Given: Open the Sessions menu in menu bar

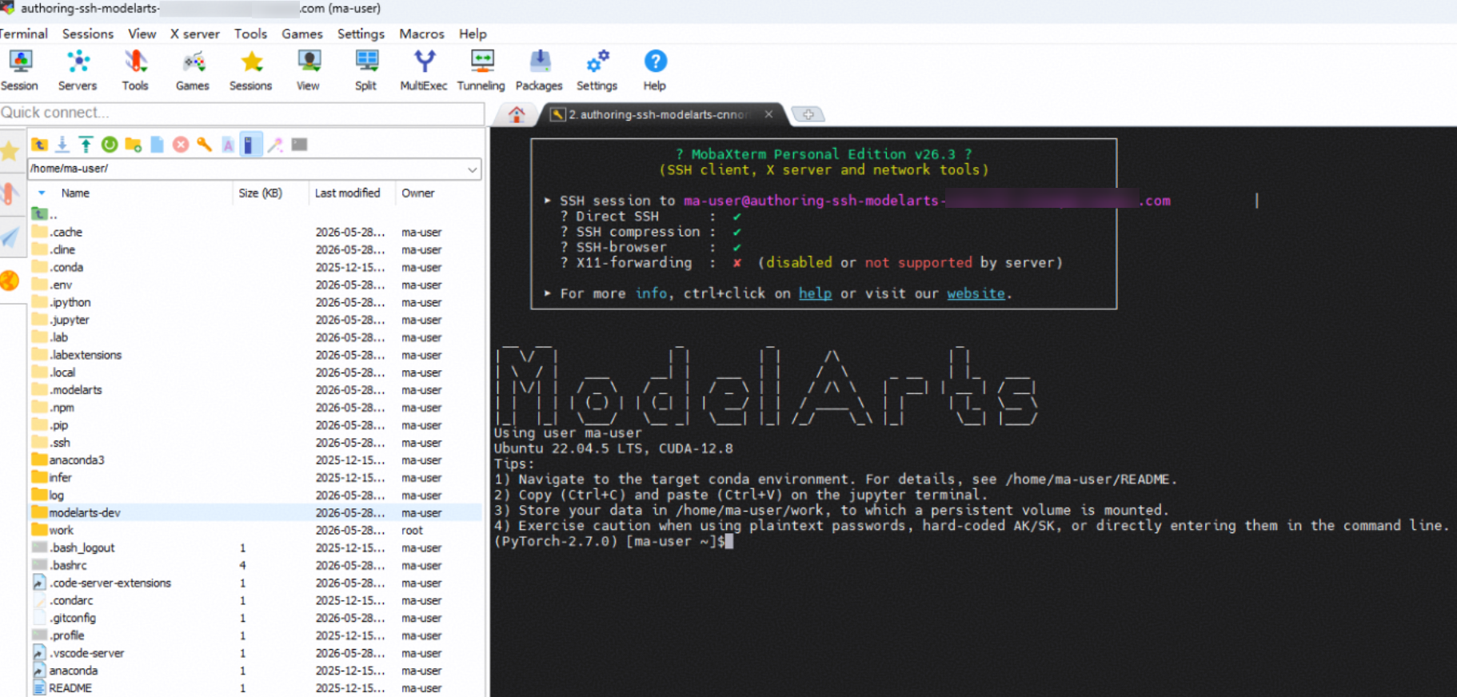Looking at the screenshot, I should coord(88,34).
